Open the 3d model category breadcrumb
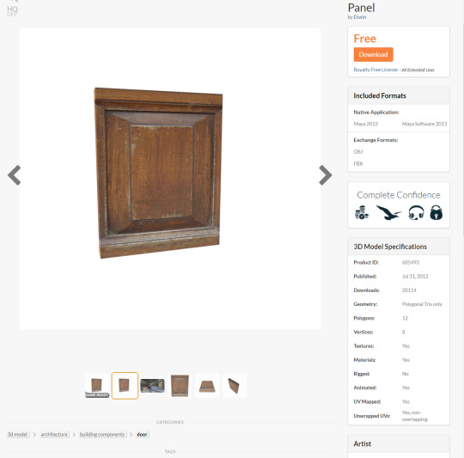 18,434
